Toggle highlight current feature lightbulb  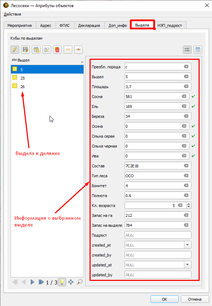click(62, 282)
